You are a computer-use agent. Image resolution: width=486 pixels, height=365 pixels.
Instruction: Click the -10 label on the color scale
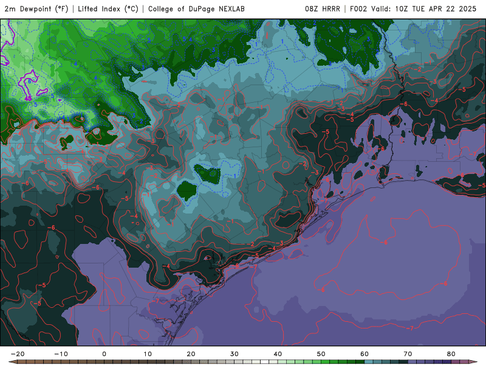click(61, 354)
